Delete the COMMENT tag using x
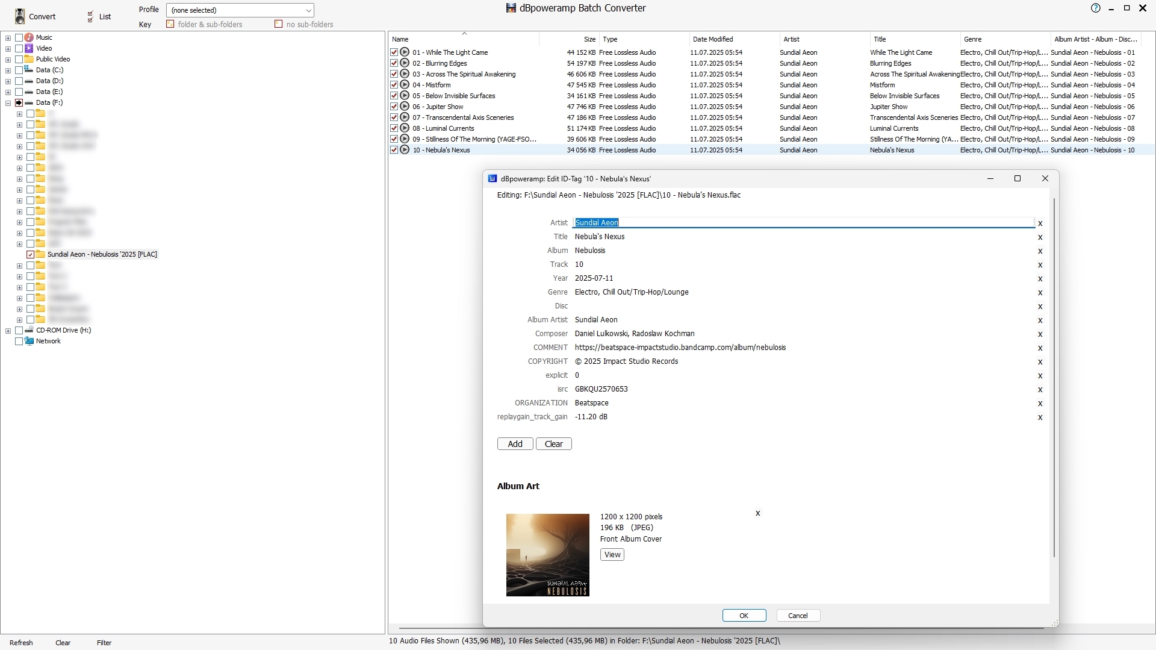The image size is (1156, 650). click(x=1040, y=348)
